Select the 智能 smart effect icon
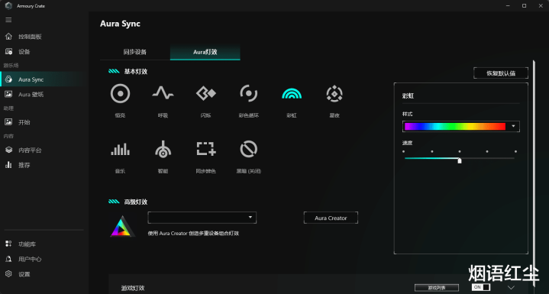Image resolution: width=549 pixels, height=294 pixels. [163, 149]
